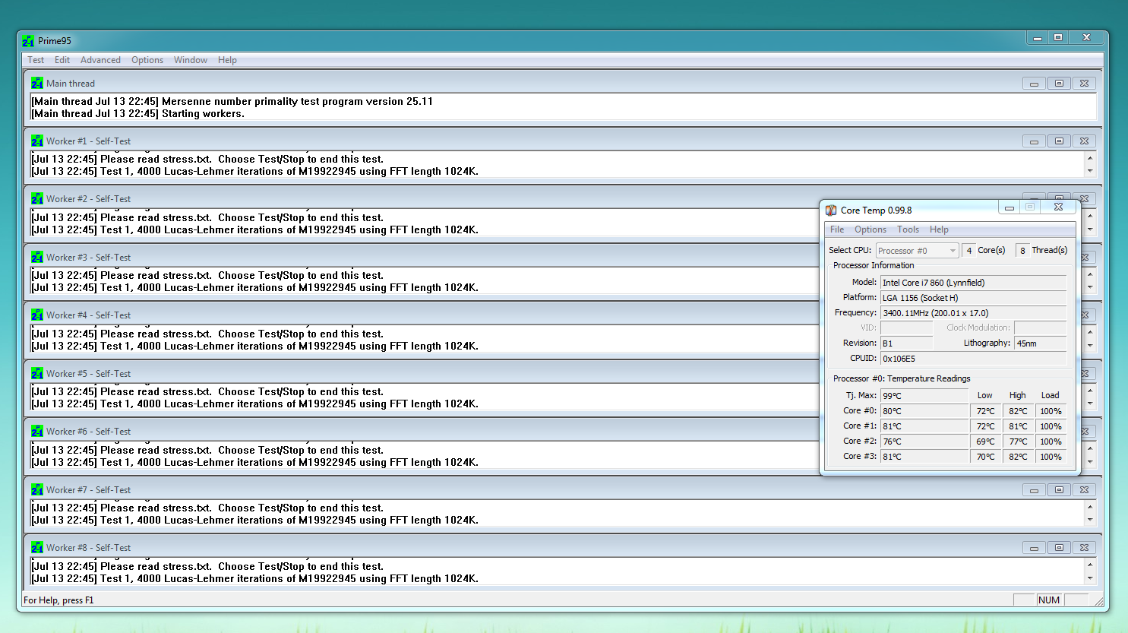Click the Worker #6 window icon
1128x633 pixels.
(x=37, y=432)
